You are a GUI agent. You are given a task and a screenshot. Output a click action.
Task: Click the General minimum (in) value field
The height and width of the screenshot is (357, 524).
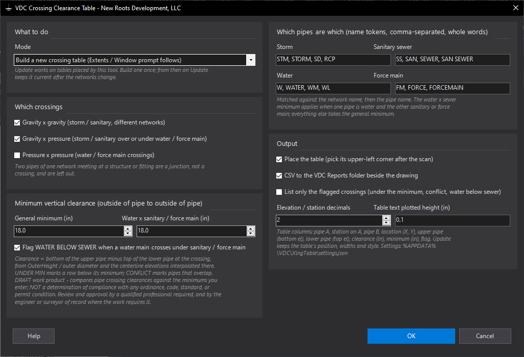[69, 231]
